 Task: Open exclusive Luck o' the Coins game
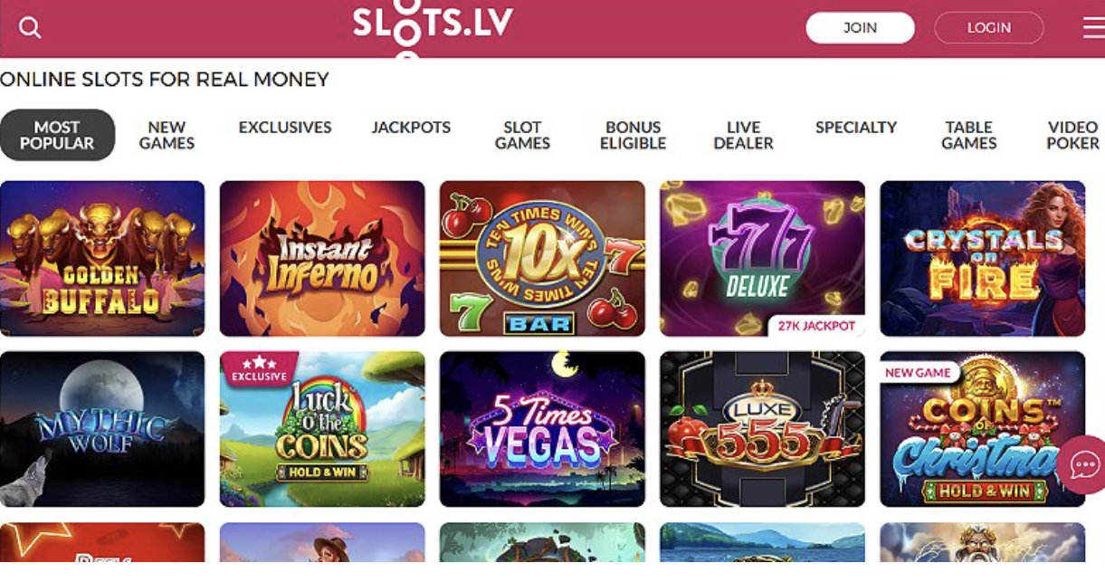tap(322, 429)
